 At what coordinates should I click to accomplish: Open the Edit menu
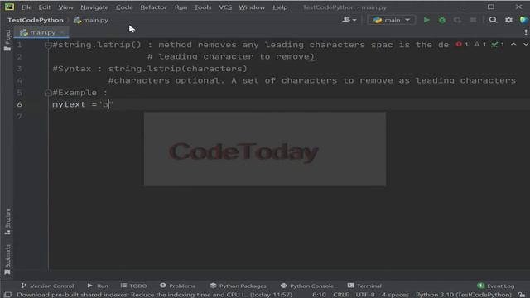click(44, 7)
